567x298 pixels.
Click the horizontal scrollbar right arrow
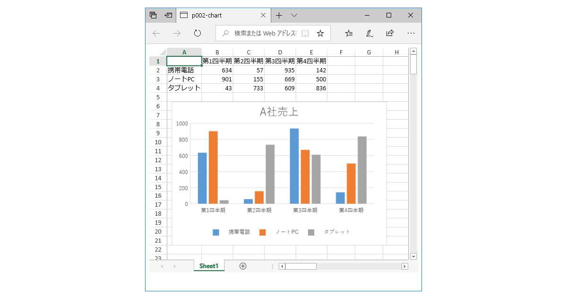coord(404,266)
